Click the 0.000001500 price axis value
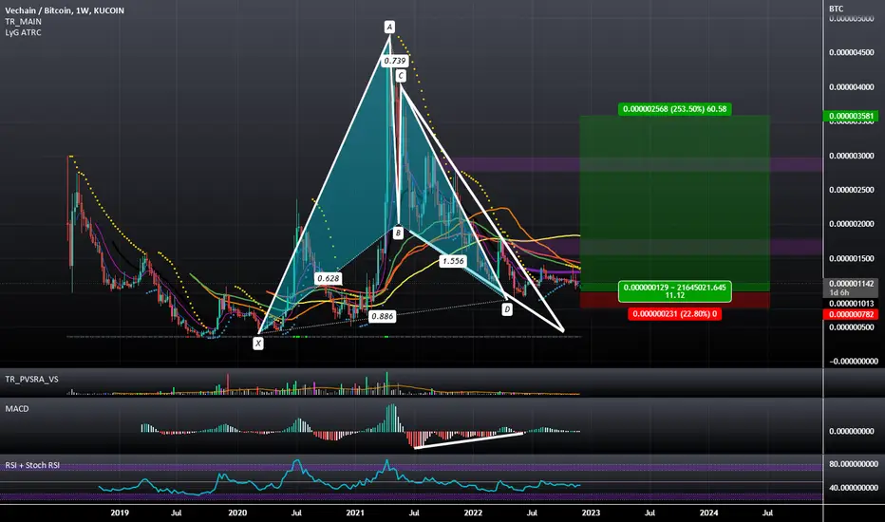Image resolution: width=885 pixels, height=522 pixels. tap(851, 258)
